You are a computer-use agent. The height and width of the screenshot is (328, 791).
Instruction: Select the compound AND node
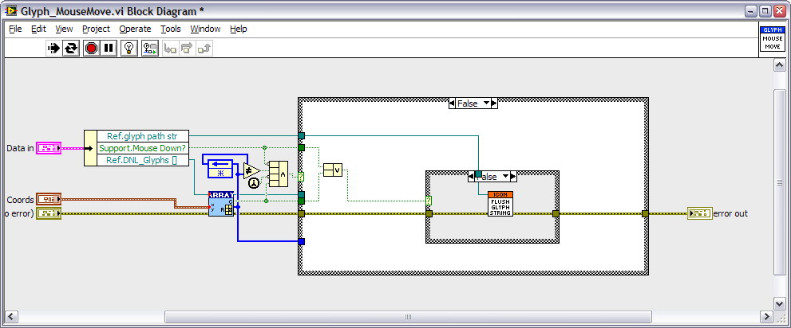pos(278,174)
